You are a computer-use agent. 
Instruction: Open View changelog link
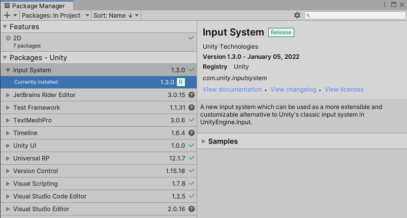[x=293, y=90]
